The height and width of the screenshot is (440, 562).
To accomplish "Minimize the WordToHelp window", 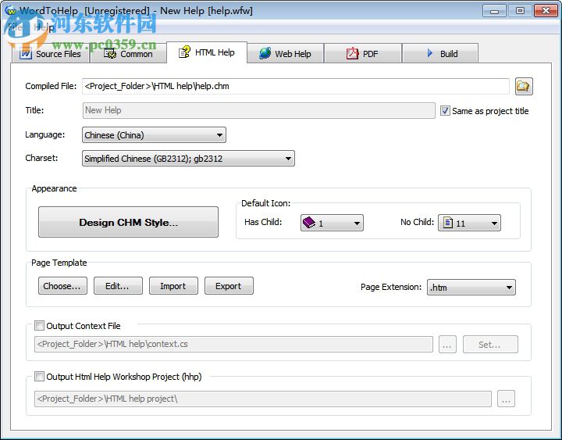I will 494,11.
